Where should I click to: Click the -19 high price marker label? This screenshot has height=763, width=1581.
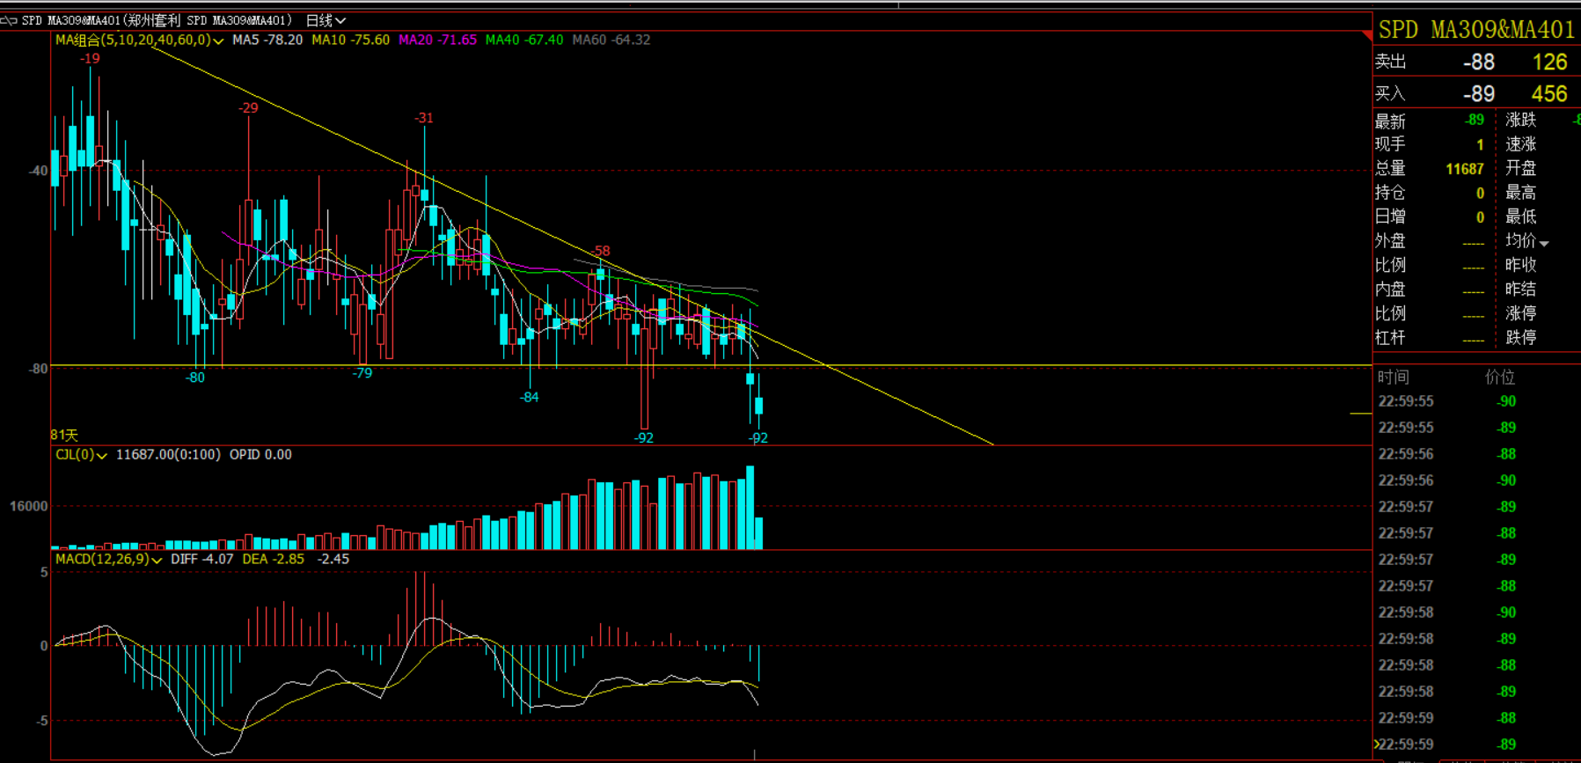coord(90,59)
